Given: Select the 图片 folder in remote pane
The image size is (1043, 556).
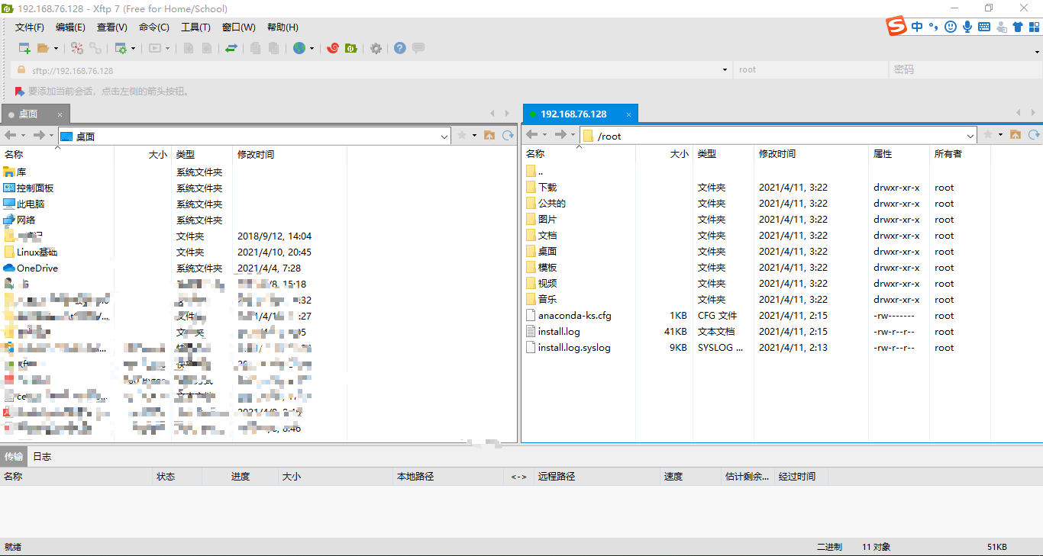Looking at the screenshot, I should click(x=547, y=220).
